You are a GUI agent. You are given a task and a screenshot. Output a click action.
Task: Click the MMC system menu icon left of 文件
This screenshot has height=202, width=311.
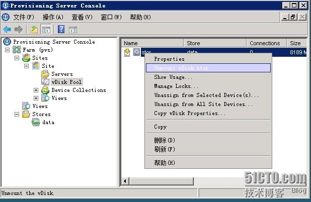point(6,17)
